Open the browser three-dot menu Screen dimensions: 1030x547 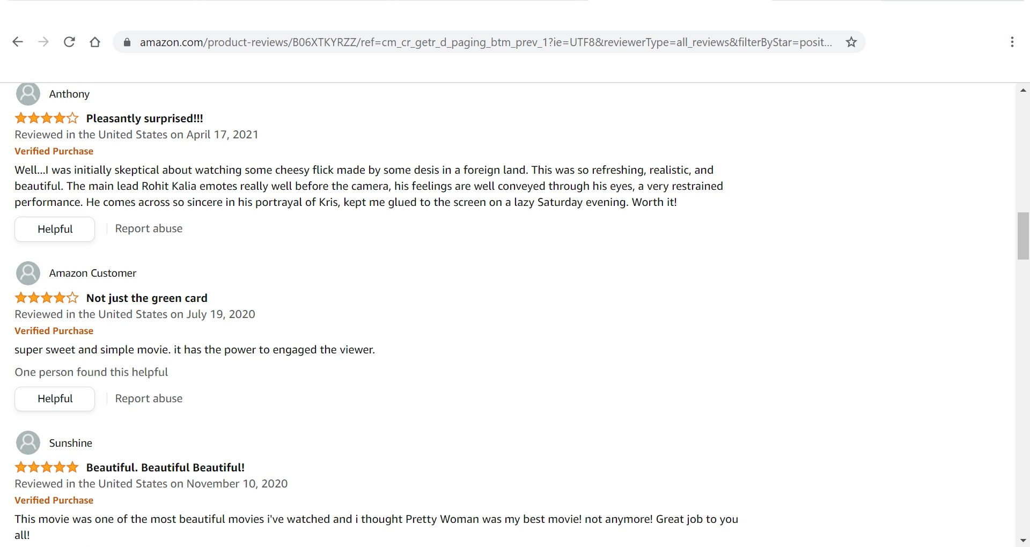click(x=1012, y=42)
